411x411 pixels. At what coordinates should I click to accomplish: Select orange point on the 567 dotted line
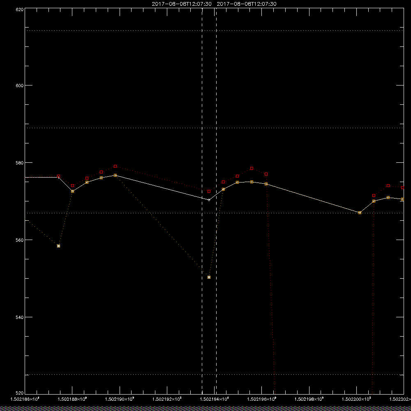pyautogui.click(x=360, y=212)
